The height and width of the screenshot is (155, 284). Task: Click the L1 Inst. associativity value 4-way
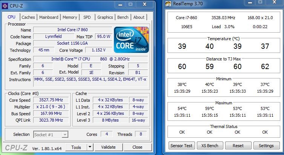click(x=138, y=107)
